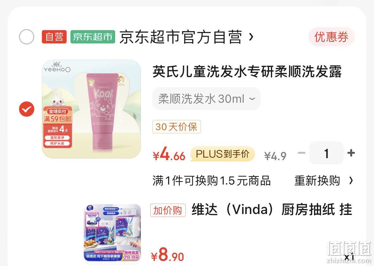Image resolution: width=374 pixels, height=266 pixels.
Task: Decrease quantity with the minus button
Action: point(302,153)
